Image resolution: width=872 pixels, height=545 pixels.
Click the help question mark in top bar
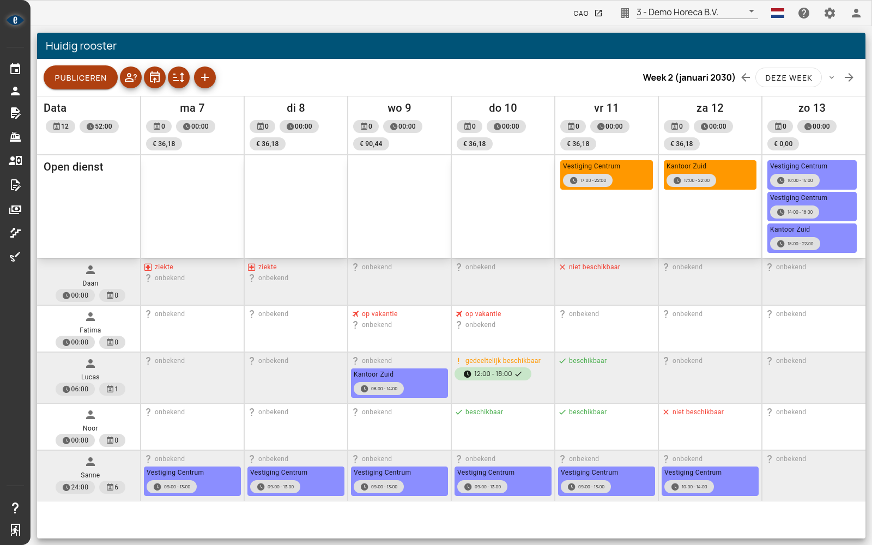tap(804, 13)
